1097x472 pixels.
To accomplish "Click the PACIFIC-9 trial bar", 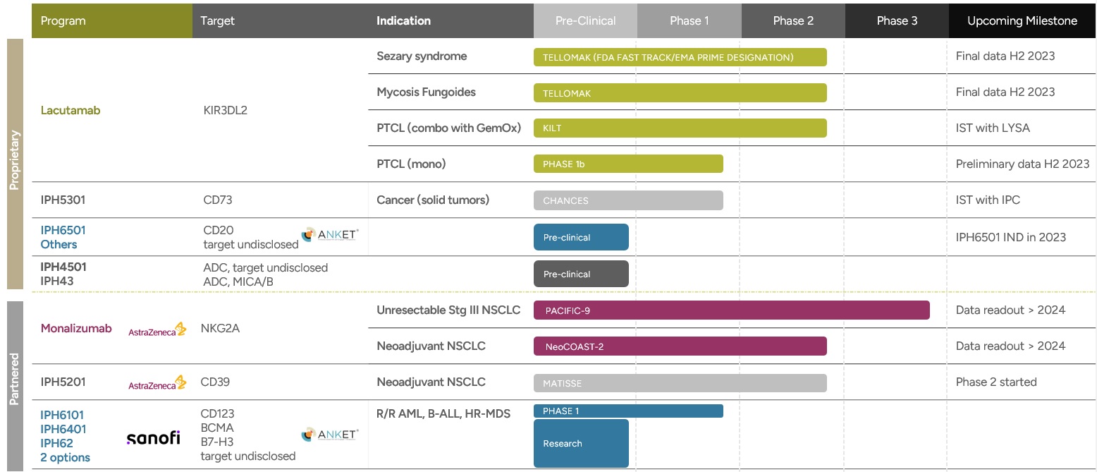I will [731, 310].
